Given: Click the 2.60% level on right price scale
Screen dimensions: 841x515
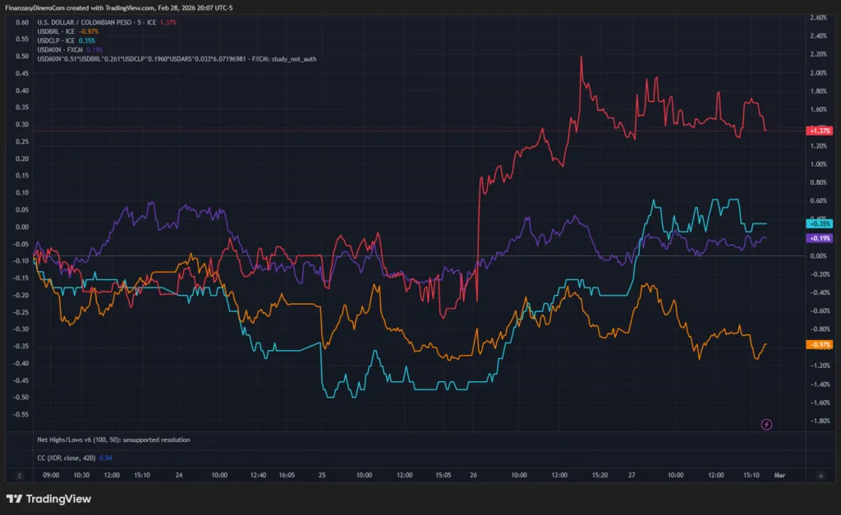Looking at the screenshot, I should tap(817, 17).
